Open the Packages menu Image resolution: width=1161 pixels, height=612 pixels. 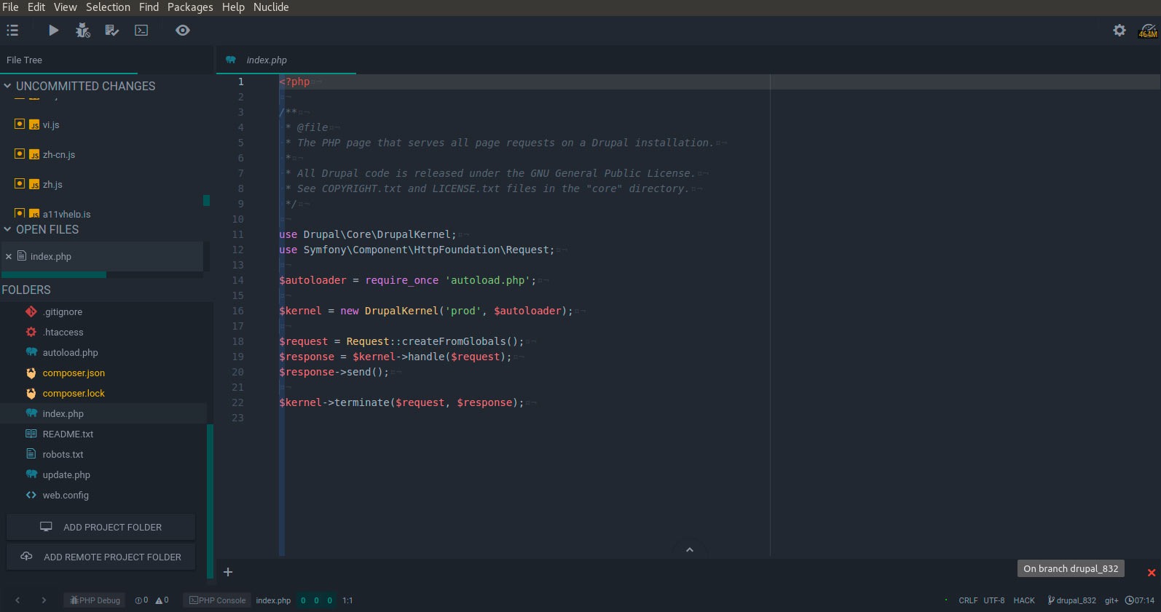pos(190,7)
